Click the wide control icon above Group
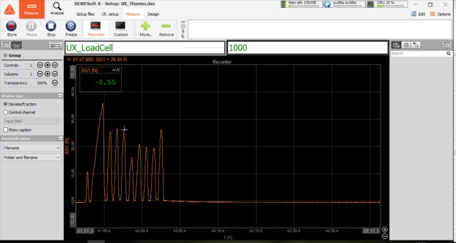The image size is (456, 243). point(55,45)
